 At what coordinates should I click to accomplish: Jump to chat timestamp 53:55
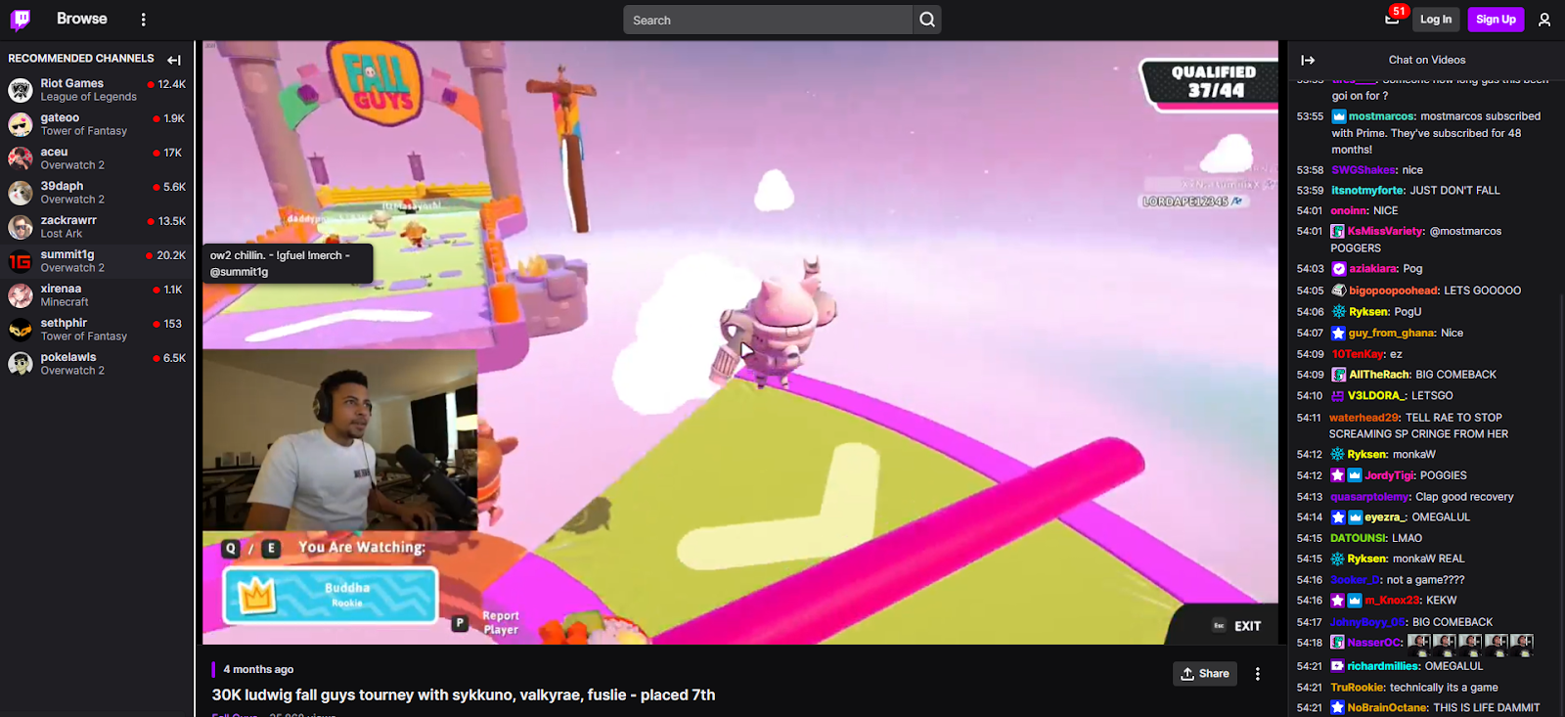1310,116
